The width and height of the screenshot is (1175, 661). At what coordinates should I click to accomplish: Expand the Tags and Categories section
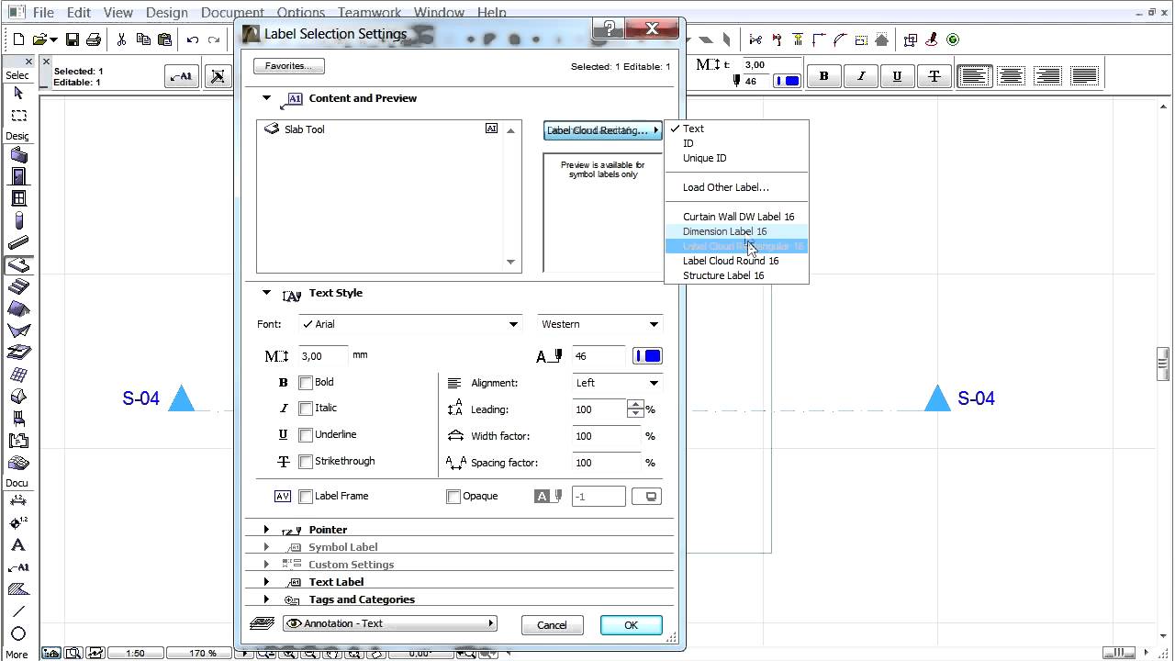pos(267,599)
